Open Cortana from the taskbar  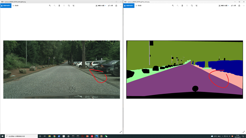tap(40, 136)
